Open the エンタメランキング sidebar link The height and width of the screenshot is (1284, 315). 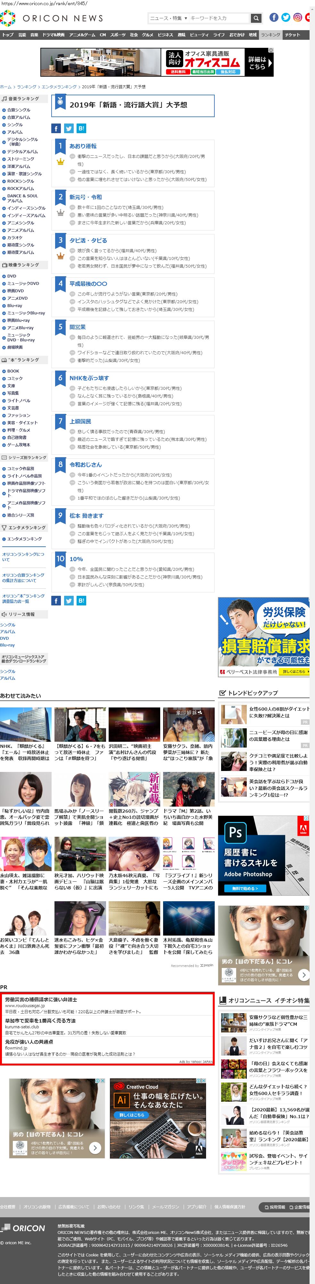click(24, 539)
